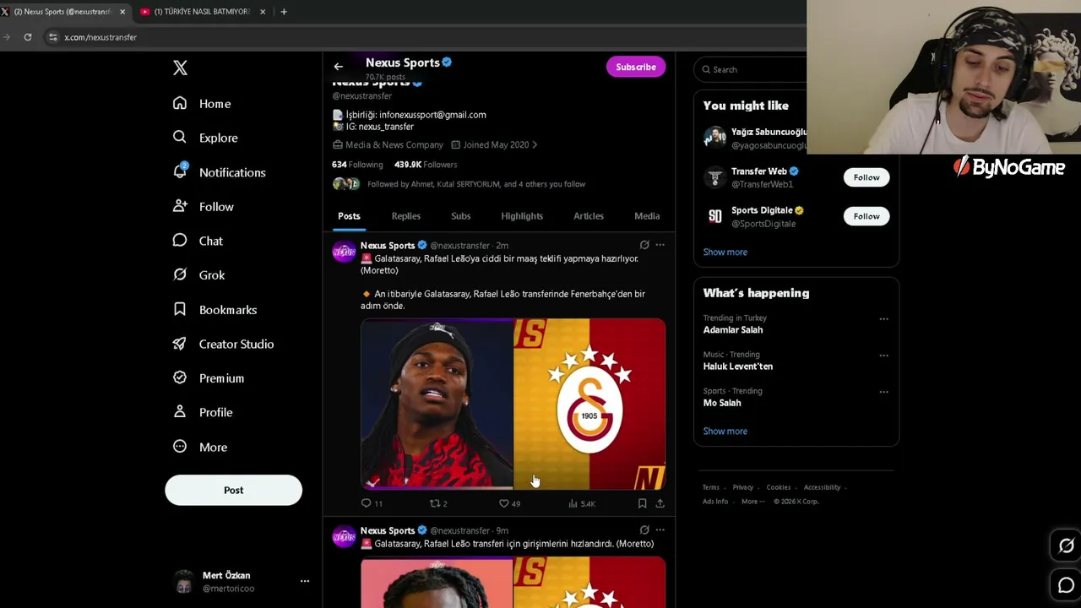Open the 439.9K Followers list

pos(426,165)
